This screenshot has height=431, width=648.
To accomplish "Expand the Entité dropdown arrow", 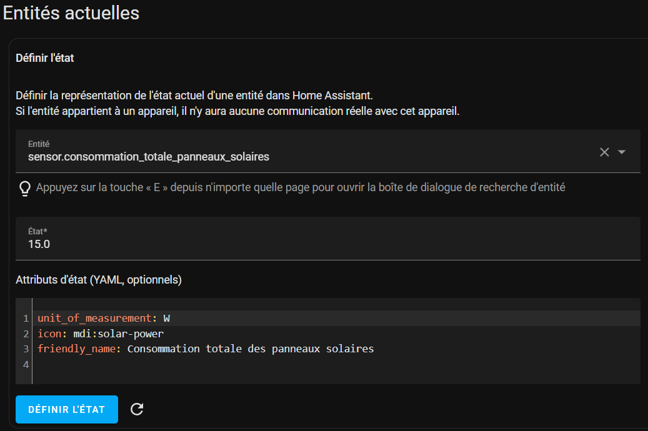I will point(621,152).
